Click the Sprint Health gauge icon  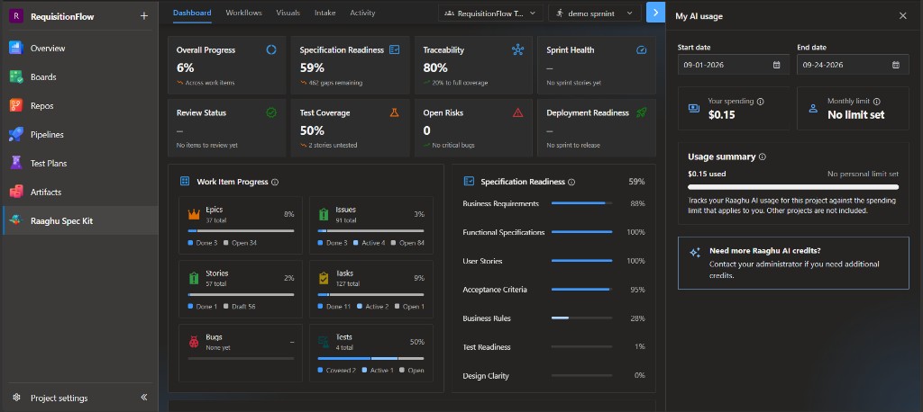(641, 50)
